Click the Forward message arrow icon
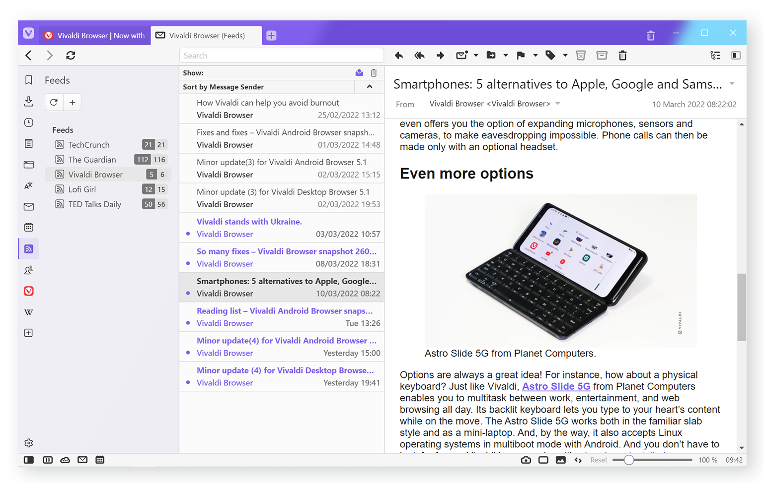 440,56
